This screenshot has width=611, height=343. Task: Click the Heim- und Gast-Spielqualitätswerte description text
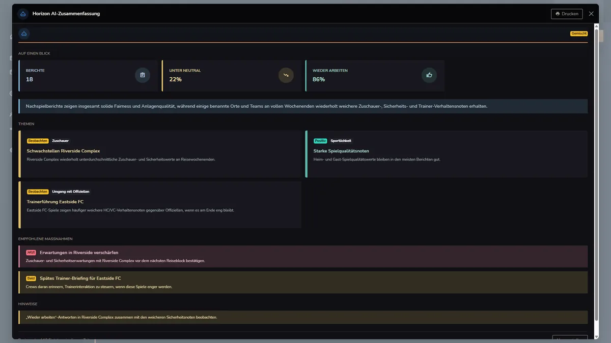point(377,160)
